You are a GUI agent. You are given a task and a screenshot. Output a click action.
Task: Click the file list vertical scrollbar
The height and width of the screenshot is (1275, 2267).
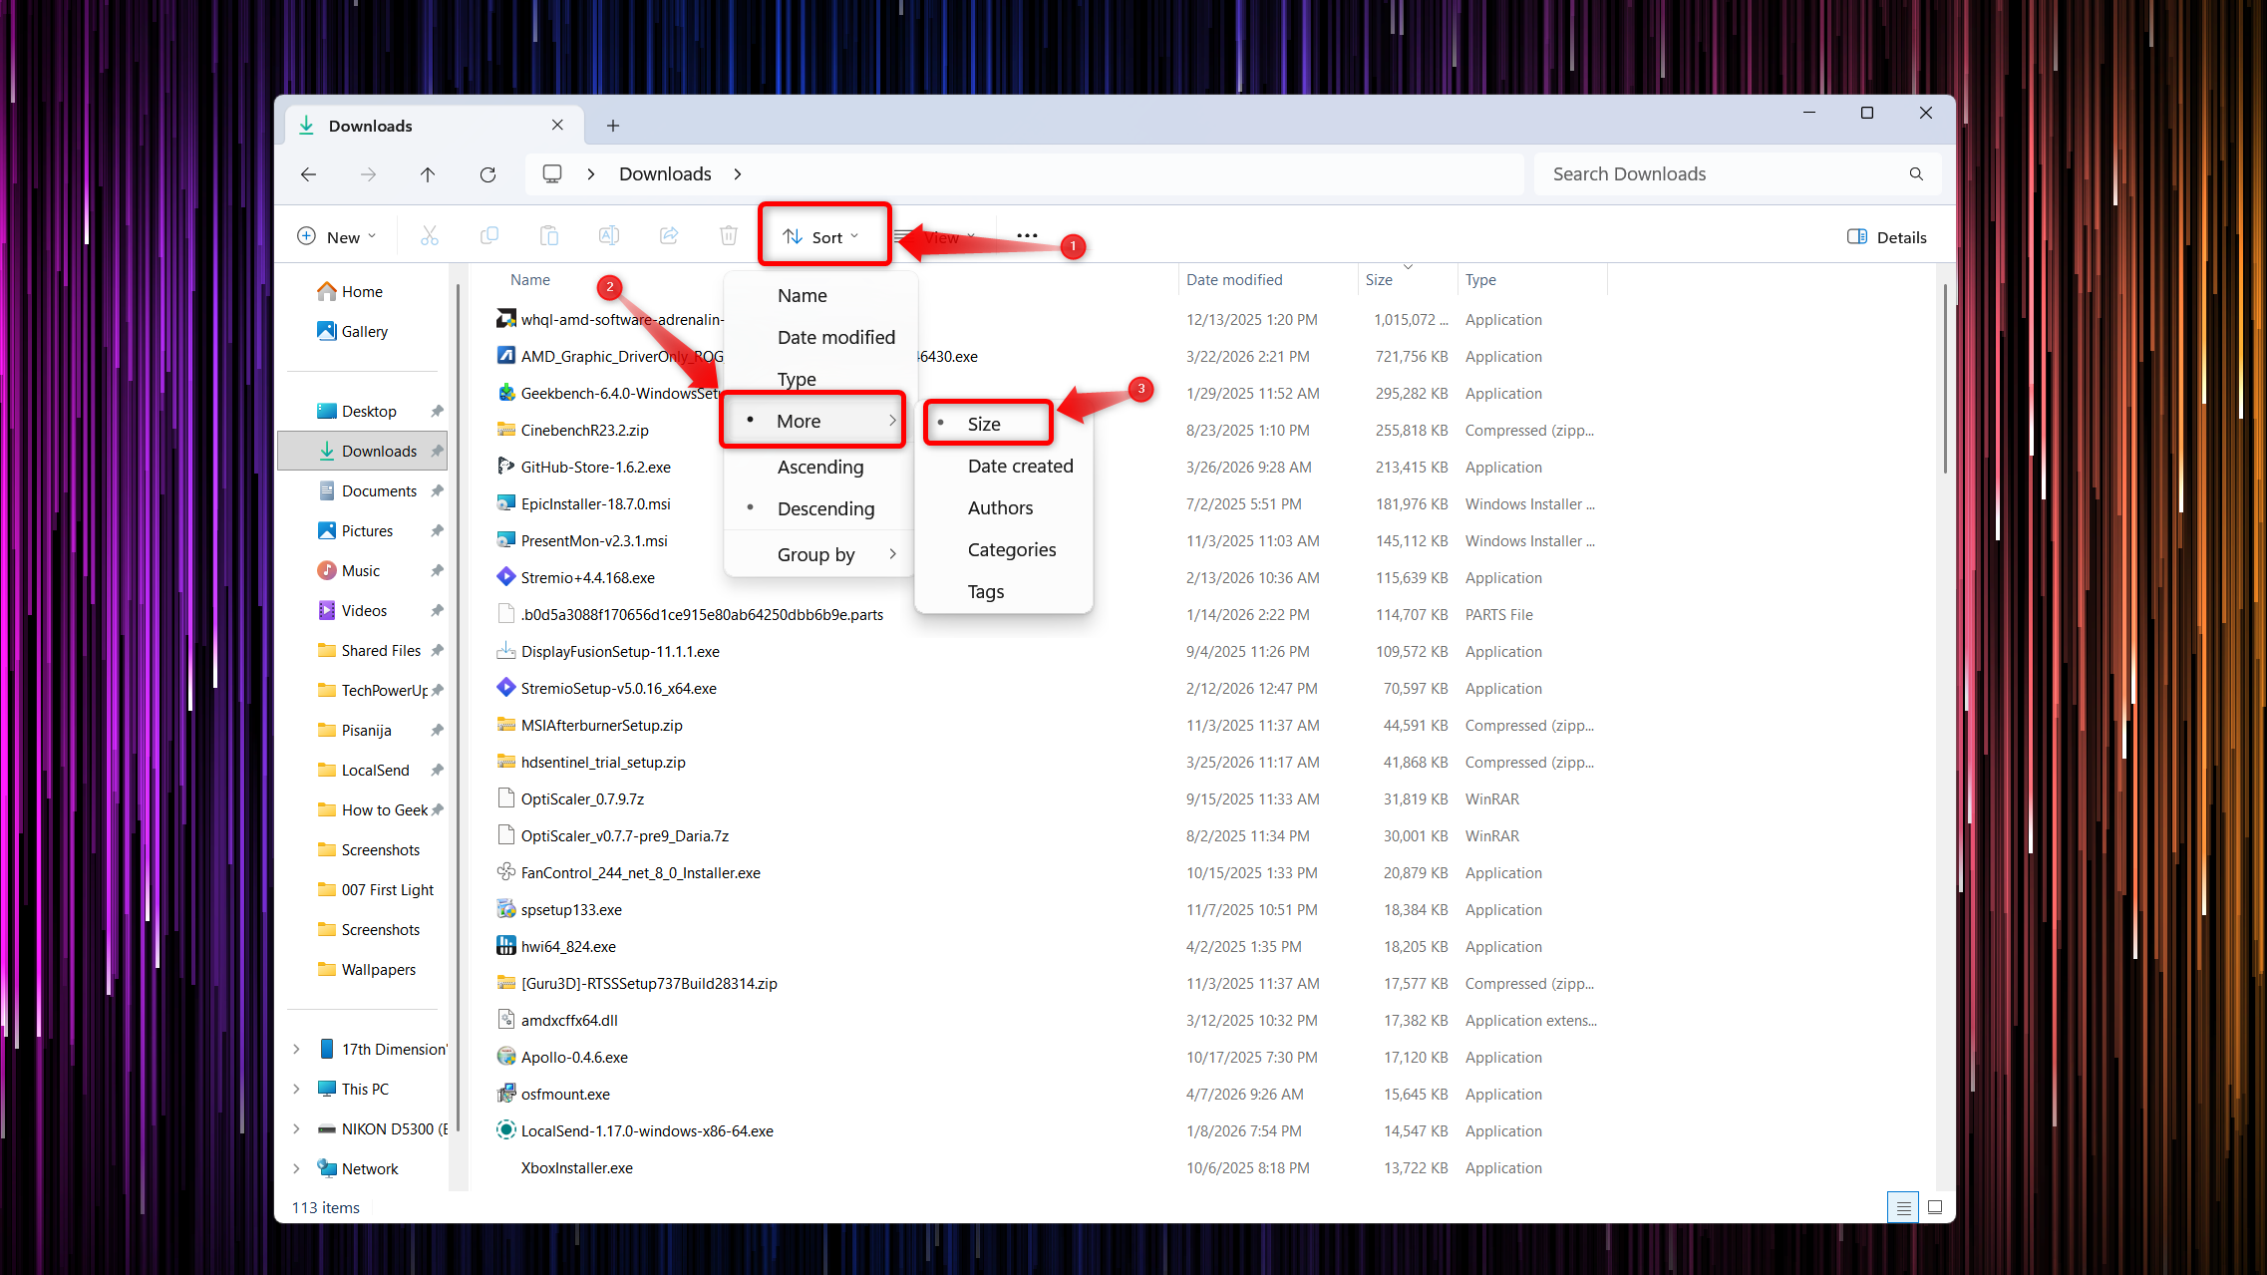[x=1944, y=379]
